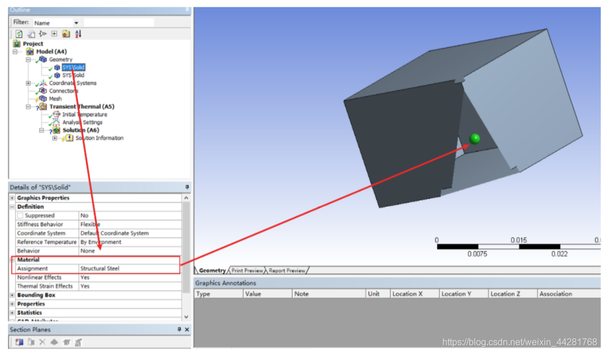Select the highlighted SYS\Solid body
The width and height of the screenshot is (603, 353).
click(x=73, y=67)
